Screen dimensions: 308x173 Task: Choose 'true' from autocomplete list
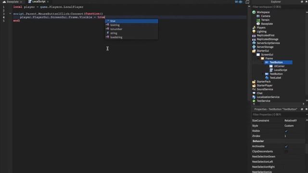(x=131, y=21)
